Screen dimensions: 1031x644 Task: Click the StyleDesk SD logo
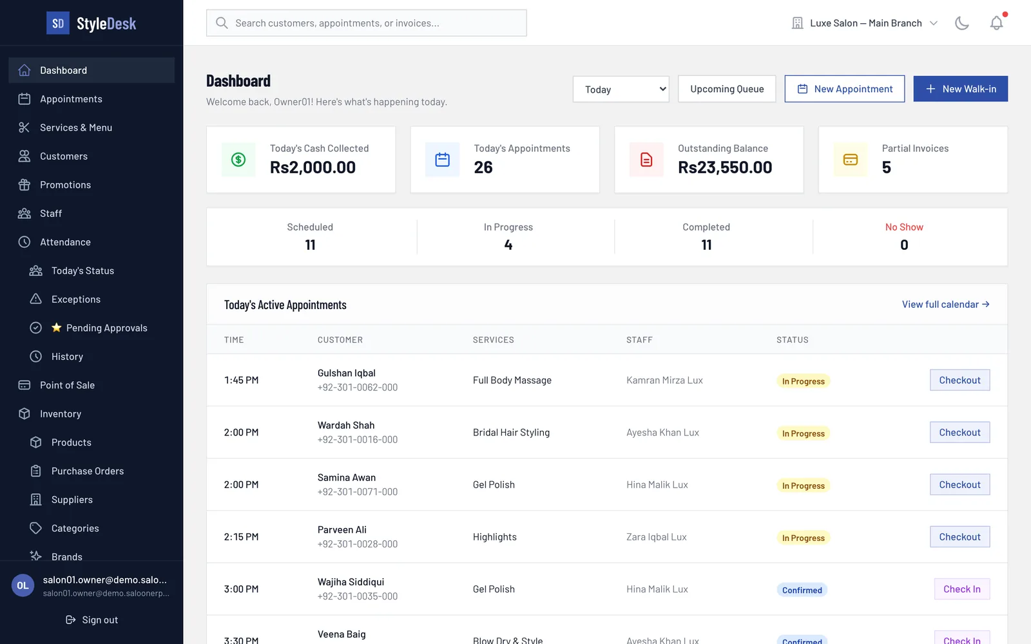pyautogui.click(x=58, y=24)
